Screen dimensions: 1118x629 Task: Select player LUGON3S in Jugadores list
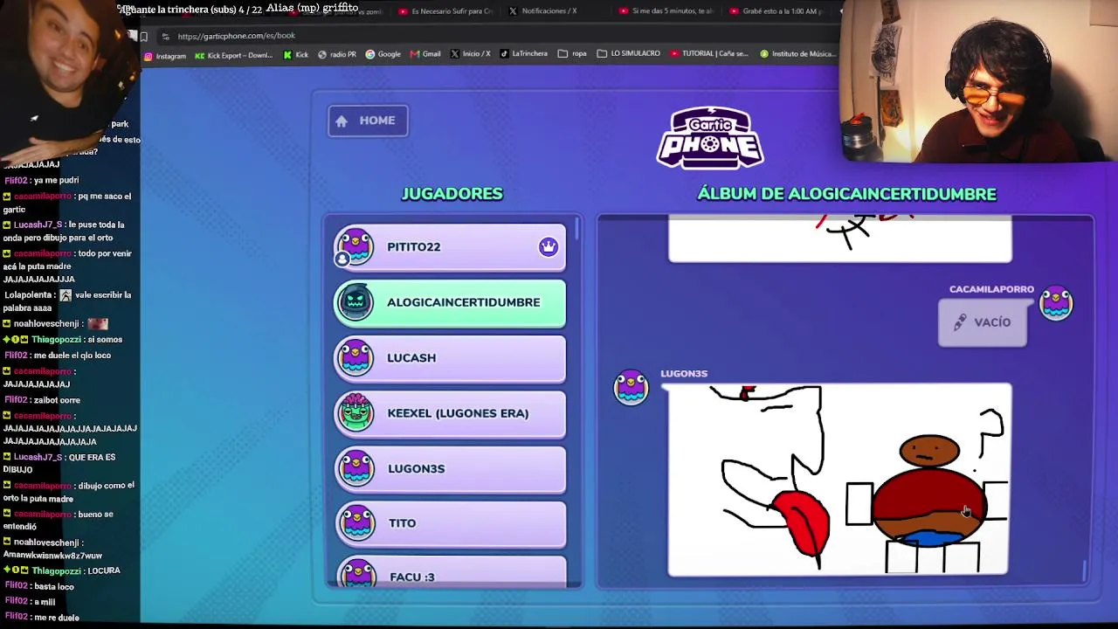[450, 469]
